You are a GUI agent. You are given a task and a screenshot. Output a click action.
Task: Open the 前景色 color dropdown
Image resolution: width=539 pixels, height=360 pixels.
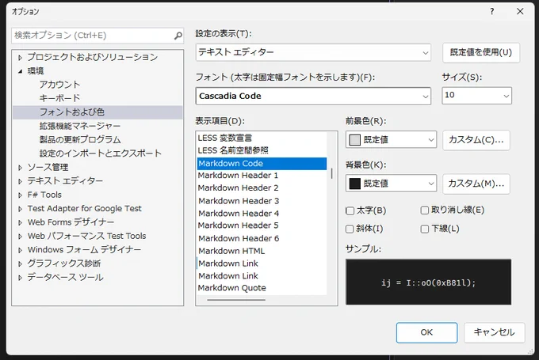pos(392,140)
